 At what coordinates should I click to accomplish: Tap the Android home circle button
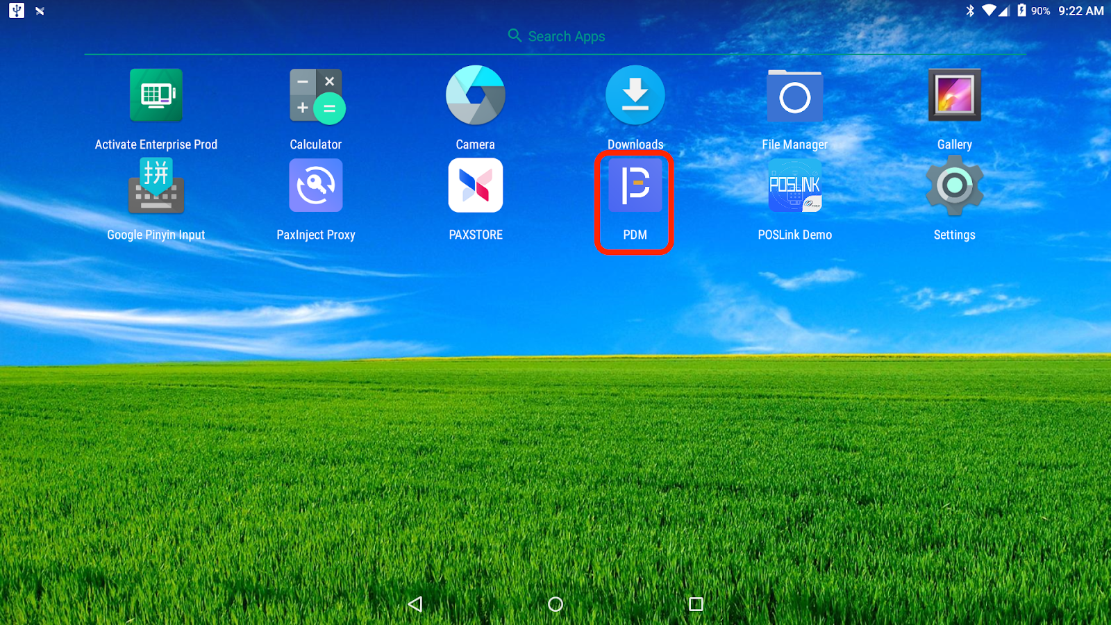(555, 604)
